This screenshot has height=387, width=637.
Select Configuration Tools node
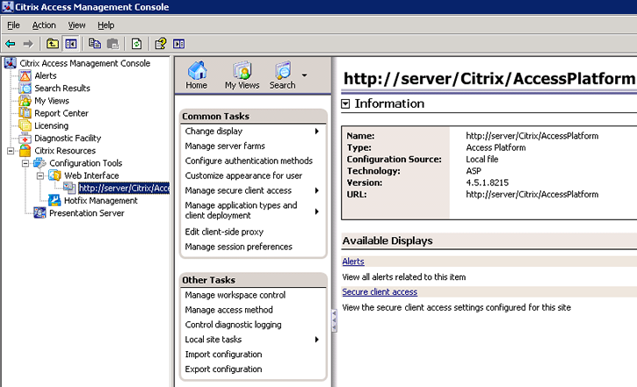pos(86,163)
